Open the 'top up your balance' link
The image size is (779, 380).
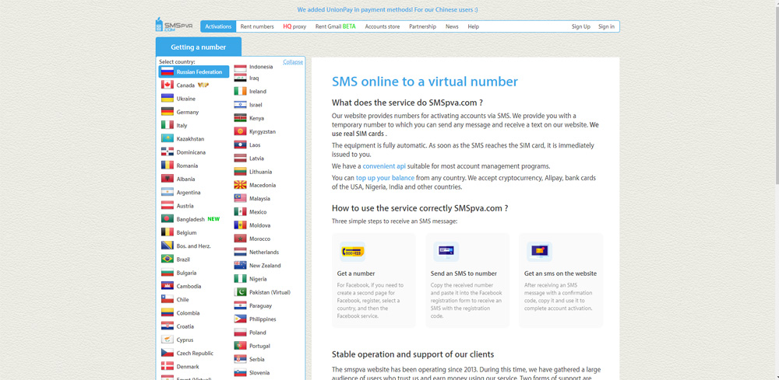(385, 178)
